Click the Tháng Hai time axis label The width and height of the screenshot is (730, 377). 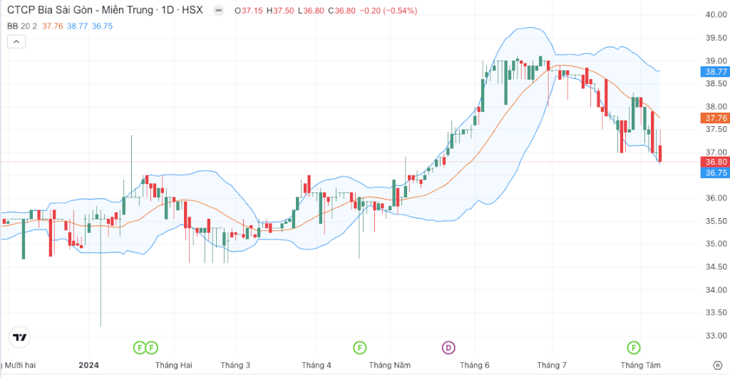[174, 365]
